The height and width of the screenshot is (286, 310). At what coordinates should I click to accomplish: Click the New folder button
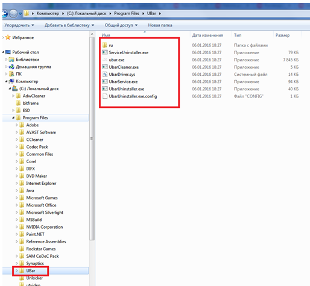point(160,25)
